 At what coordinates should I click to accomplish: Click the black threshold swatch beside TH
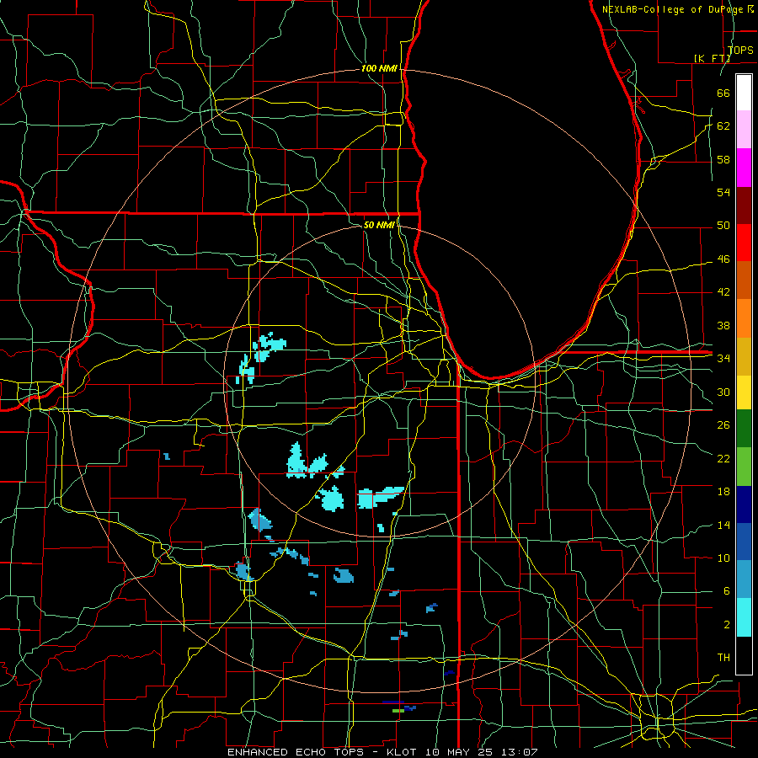coord(744,655)
